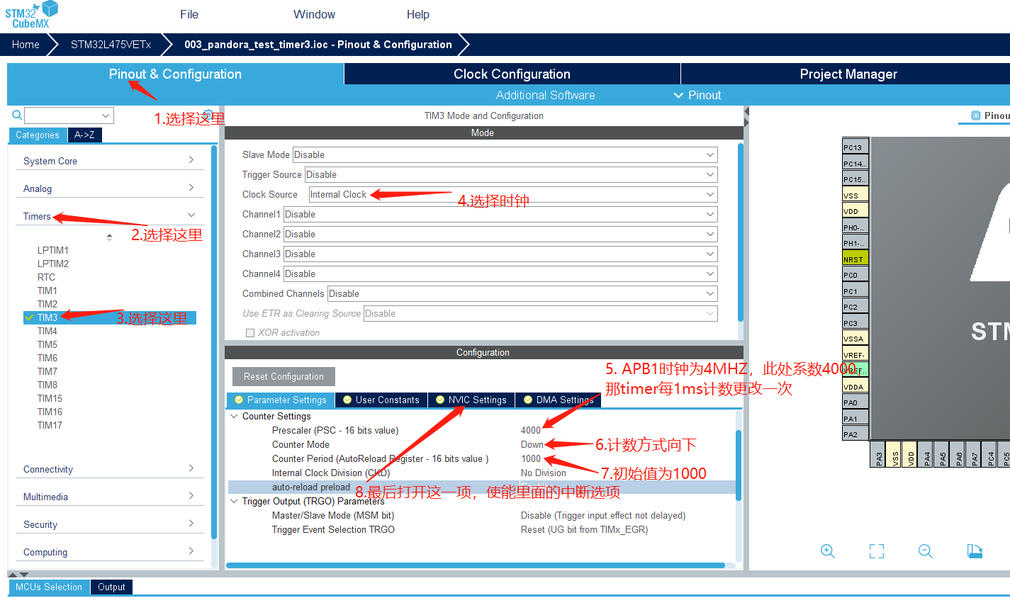1010x598 pixels.
Task: Click the collapse arrows above the MCUs Selection tab
Action: pyautogui.click(x=19, y=574)
